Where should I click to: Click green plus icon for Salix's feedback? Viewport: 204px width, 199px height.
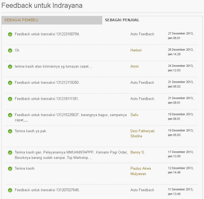pos(10,115)
